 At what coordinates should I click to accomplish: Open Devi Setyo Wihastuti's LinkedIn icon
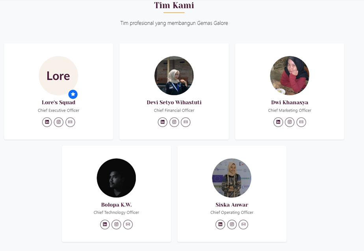163,122
